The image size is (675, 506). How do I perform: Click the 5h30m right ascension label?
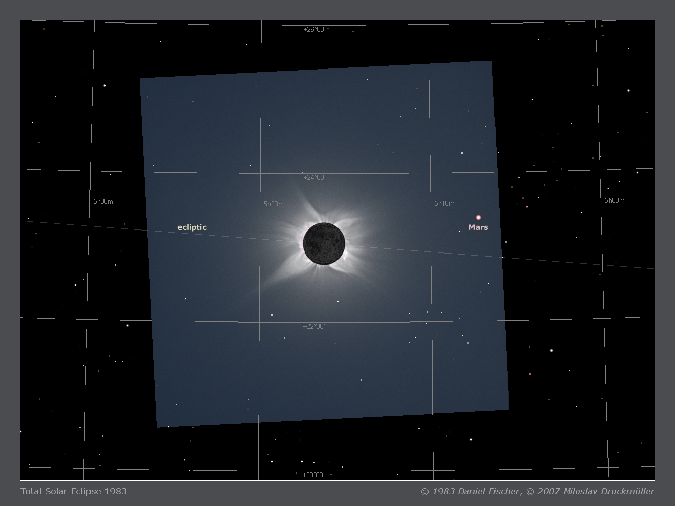[x=103, y=202]
